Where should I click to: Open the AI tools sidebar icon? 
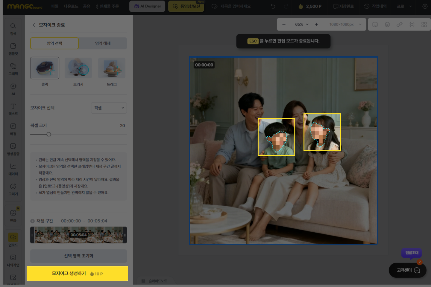(13, 89)
